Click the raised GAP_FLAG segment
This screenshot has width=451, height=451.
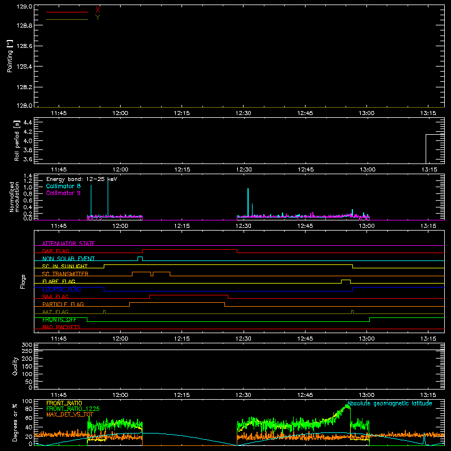coord(189,250)
